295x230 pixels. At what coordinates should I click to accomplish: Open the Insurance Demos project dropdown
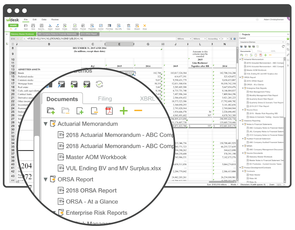(262, 42)
